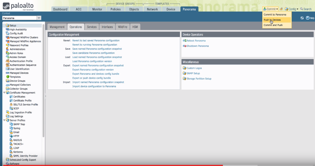The height and width of the screenshot is (166, 315).
Task: Click the Reboot Panorama icon
Action: point(184,41)
